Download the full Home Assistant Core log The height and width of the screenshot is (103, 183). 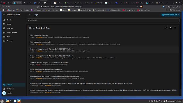166,28
